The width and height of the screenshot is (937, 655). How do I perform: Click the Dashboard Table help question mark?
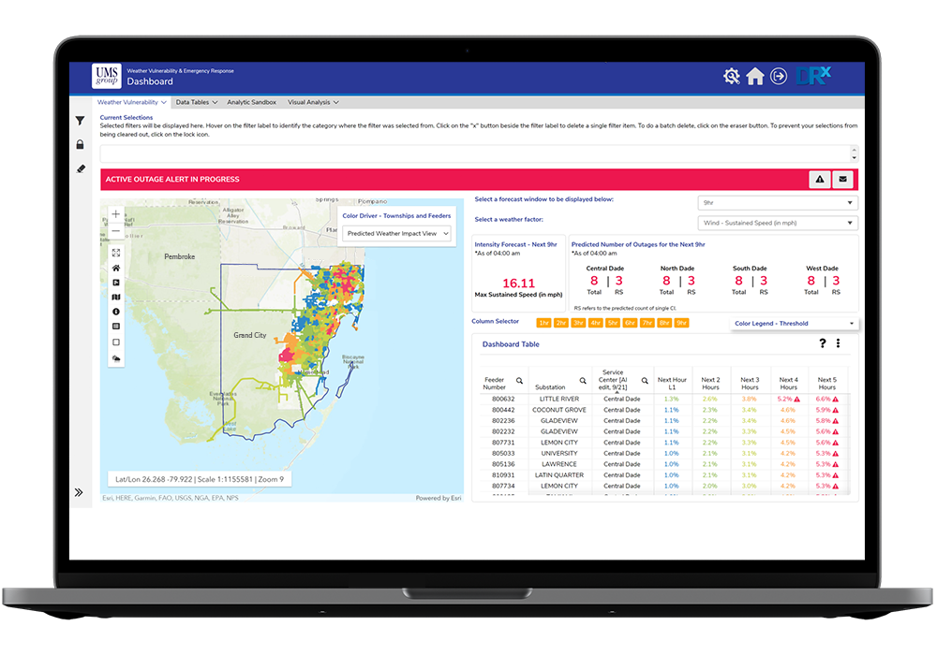click(823, 343)
